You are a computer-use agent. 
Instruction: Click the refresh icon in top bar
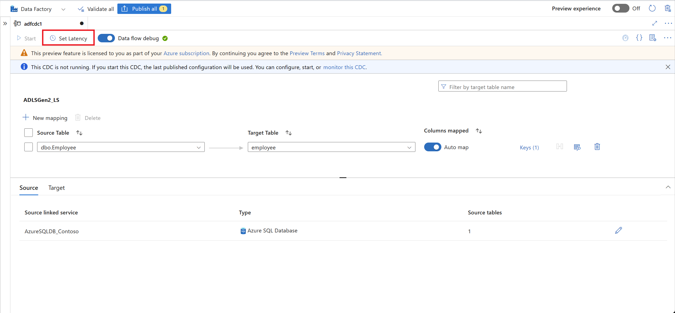[x=652, y=8]
